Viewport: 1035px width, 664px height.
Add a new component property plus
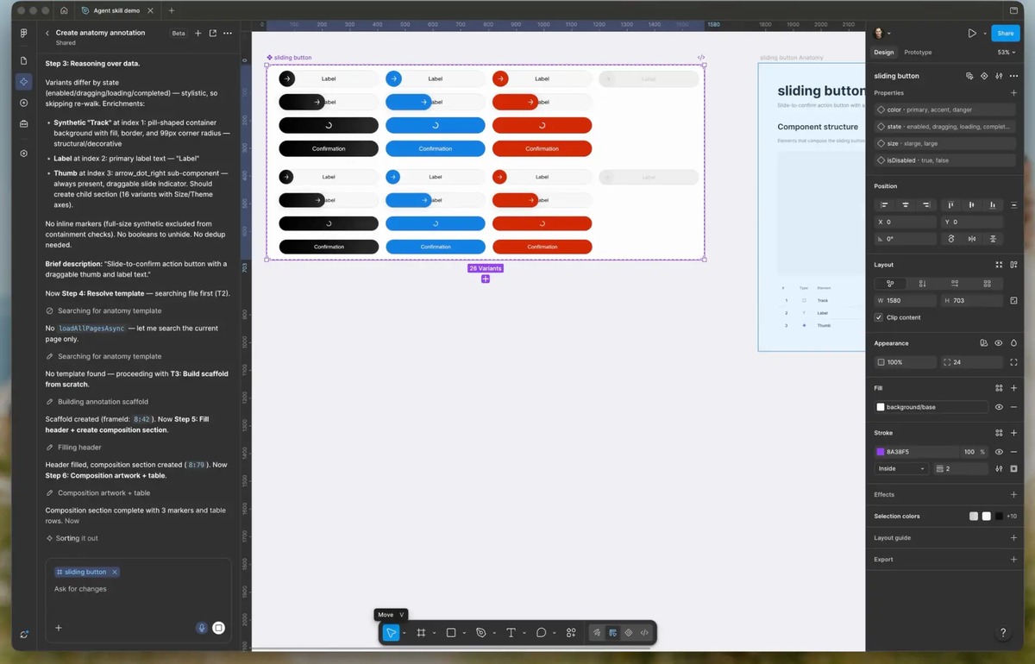tap(1013, 92)
